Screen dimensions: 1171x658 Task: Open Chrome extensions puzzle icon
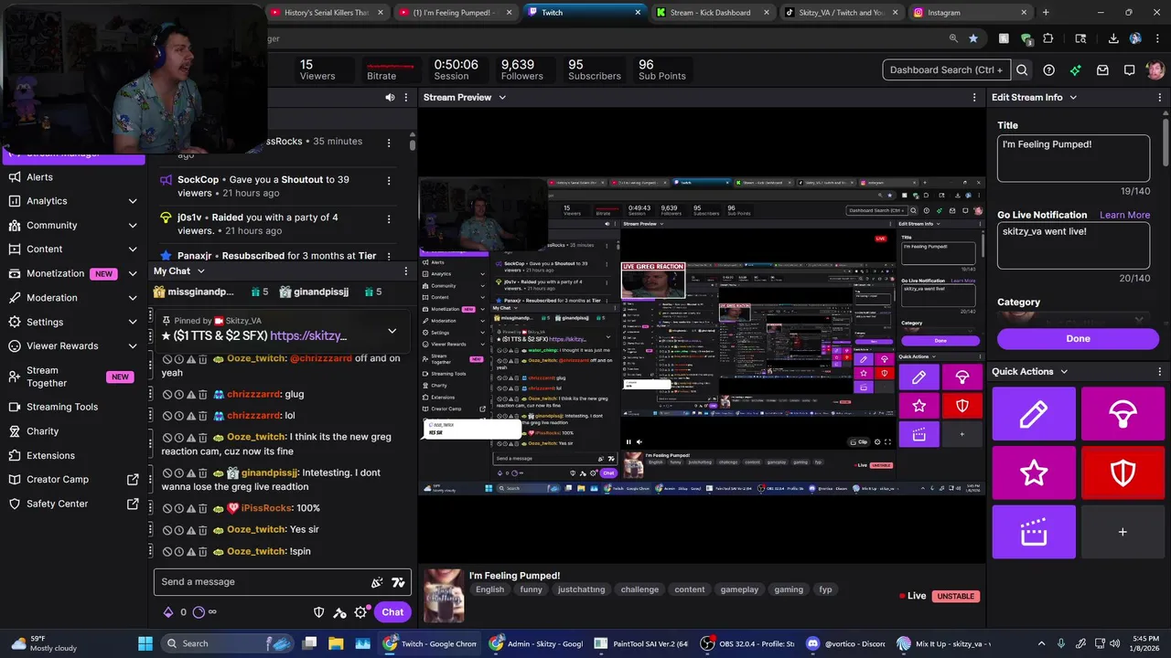point(1048,38)
